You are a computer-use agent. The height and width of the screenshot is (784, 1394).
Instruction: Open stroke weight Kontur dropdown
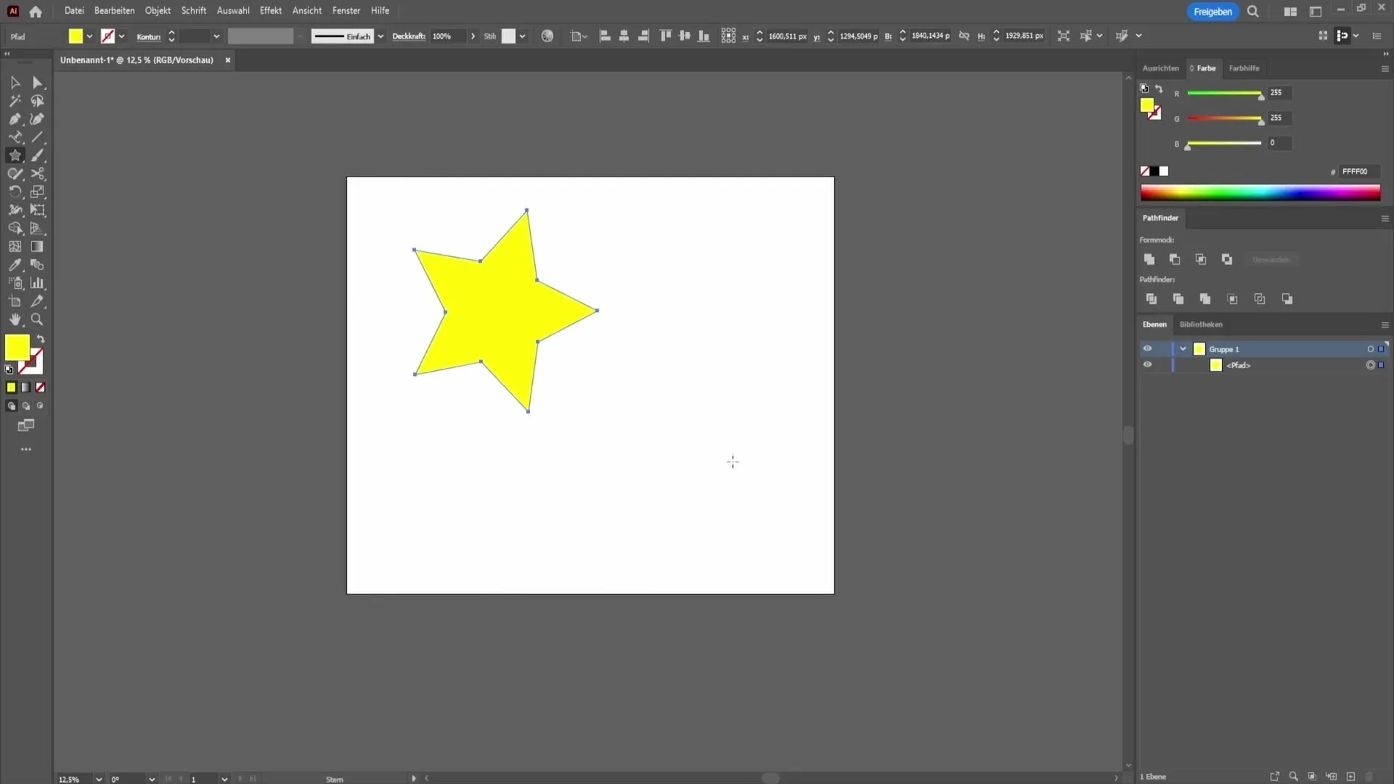coord(216,36)
